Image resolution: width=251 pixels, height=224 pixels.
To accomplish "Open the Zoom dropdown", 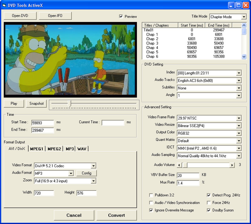I will 65,181.
